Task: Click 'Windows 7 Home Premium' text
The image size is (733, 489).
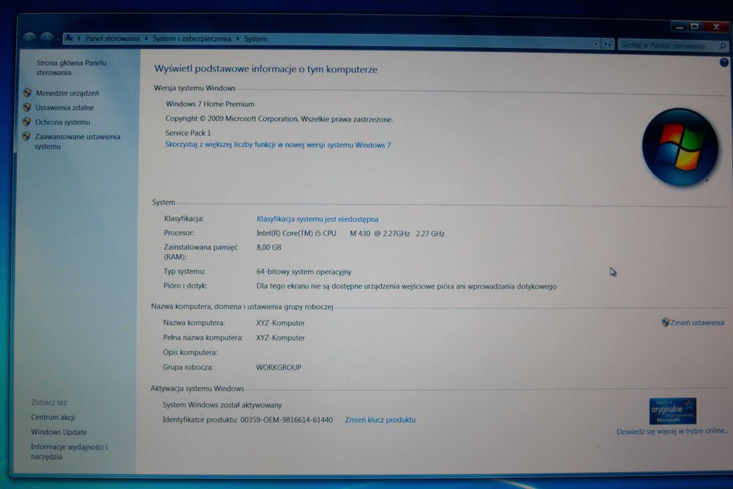Action: tap(210, 104)
